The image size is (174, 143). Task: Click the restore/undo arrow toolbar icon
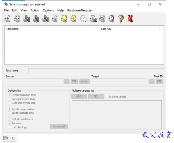[x=102, y=18]
